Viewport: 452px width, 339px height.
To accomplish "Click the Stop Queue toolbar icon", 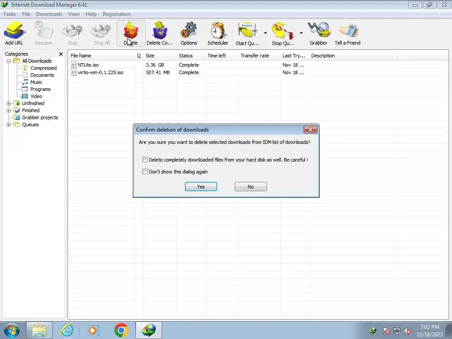I will (283, 33).
